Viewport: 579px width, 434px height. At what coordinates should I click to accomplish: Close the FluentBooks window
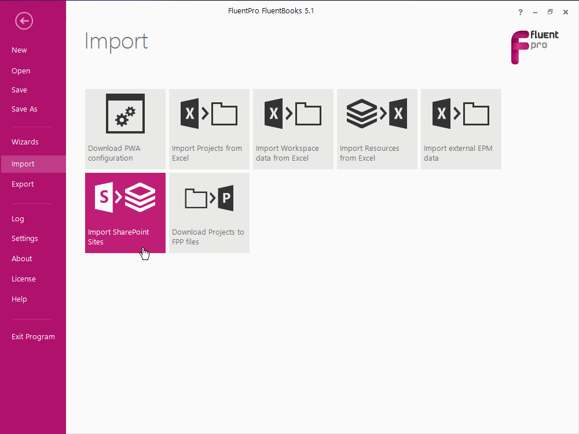pyautogui.click(x=565, y=12)
